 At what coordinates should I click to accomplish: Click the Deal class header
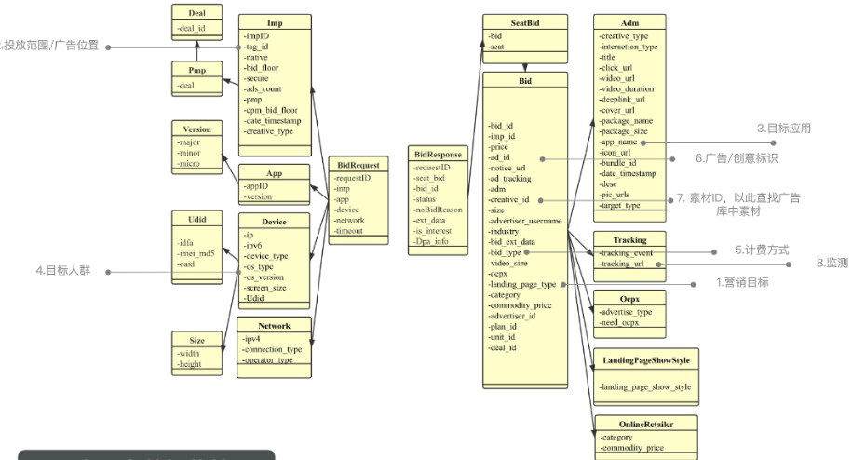[x=197, y=14]
